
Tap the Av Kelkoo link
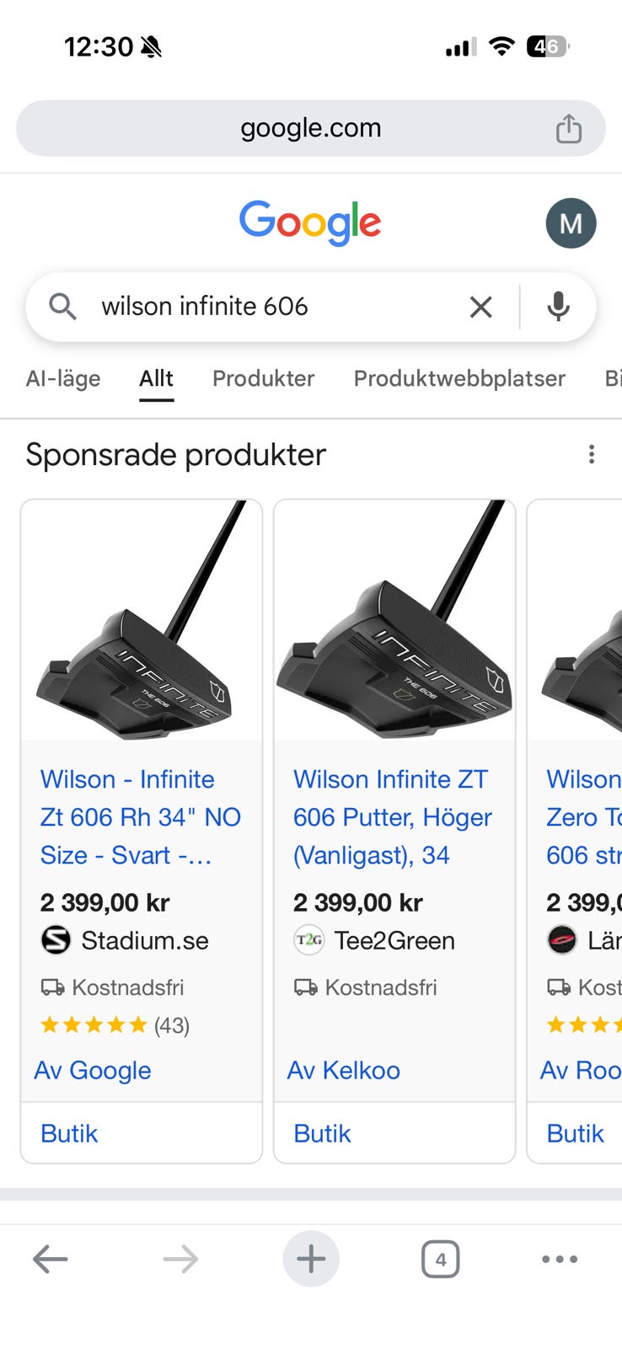pos(344,1071)
